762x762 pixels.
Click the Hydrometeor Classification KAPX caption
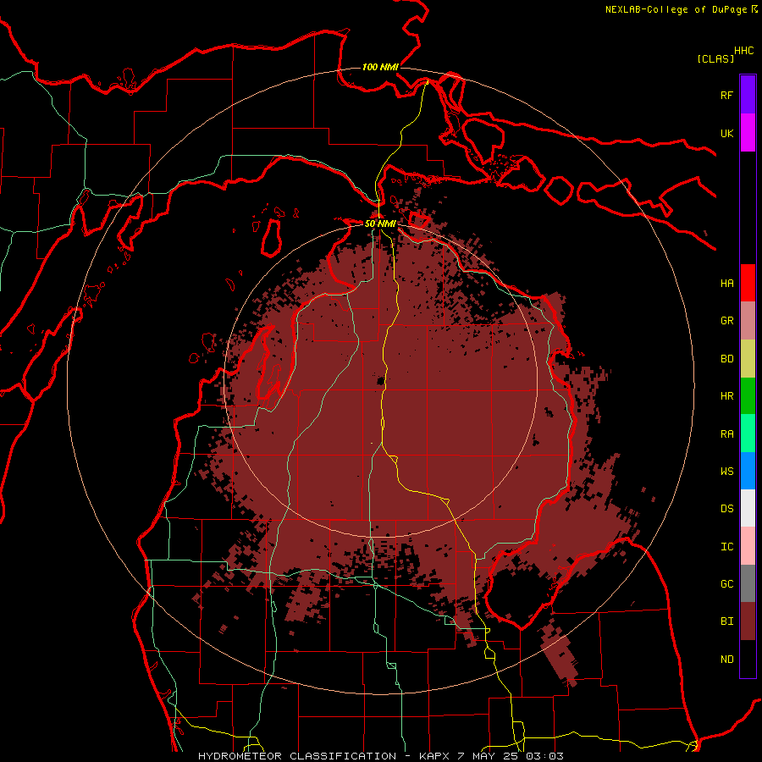(380, 756)
